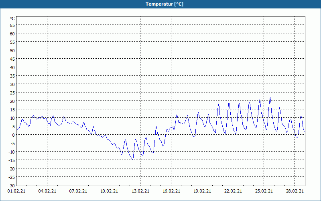Select the y-axis label 25

[12, 93]
